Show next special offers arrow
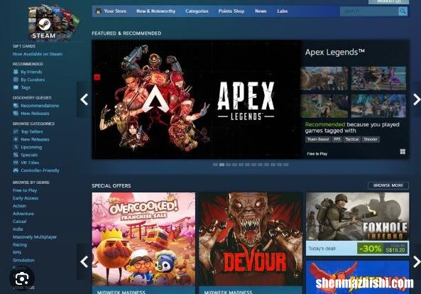Image resolution: width=421 pixels, height=294 pixels. (x=417, y=262)
